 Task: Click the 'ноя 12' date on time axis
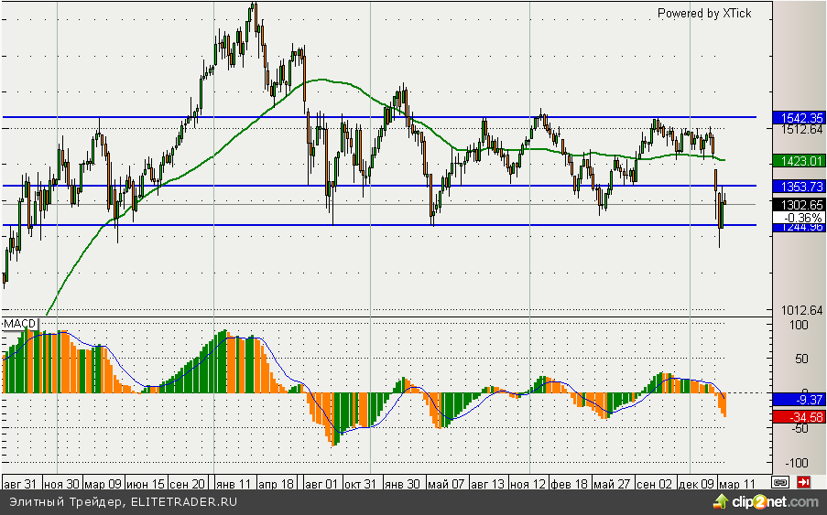(x=530, y=482)
